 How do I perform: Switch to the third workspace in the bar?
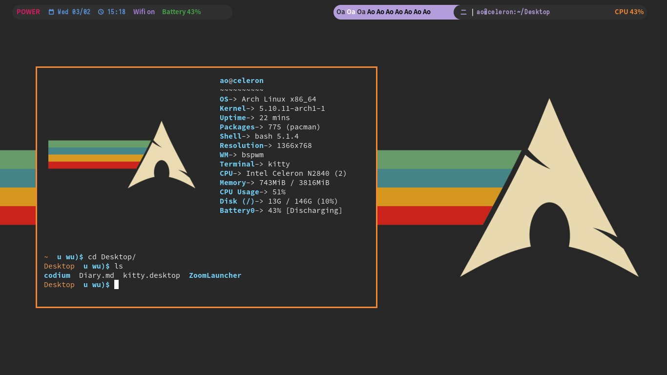361,12
